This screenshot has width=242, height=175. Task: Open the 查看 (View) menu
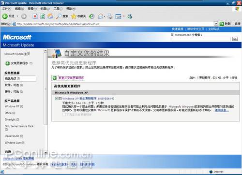point(32,9)
